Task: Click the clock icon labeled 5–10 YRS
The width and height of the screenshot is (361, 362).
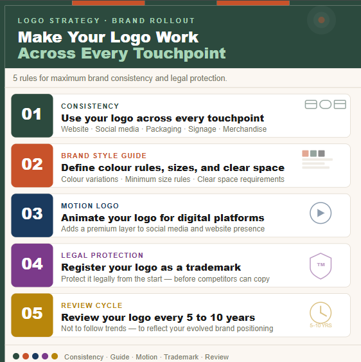Action: pyautogui.click(x=321, y=315)
